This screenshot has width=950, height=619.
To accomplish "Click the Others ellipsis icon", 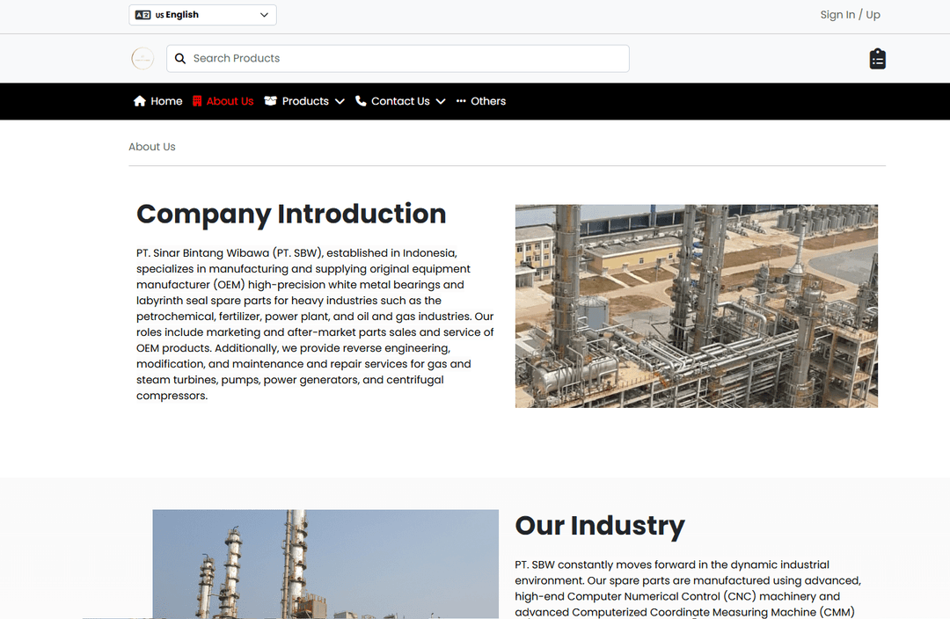I will 461,101.
